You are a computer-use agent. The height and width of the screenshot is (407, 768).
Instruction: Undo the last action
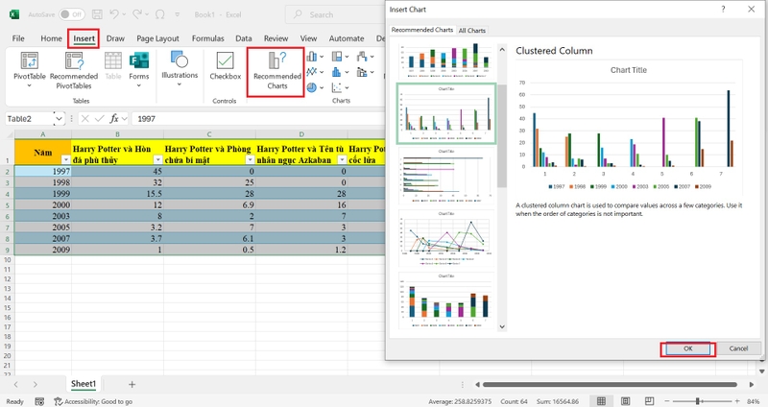click(113, 14)
